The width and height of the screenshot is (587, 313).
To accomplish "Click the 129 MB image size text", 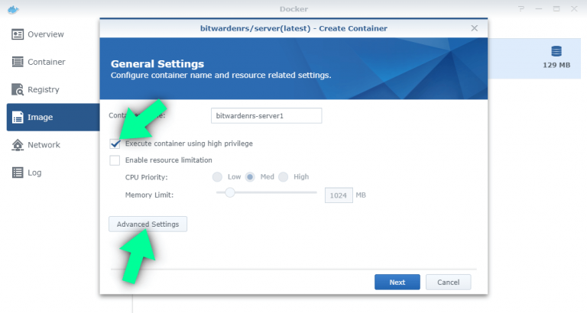I will [556, 65].
